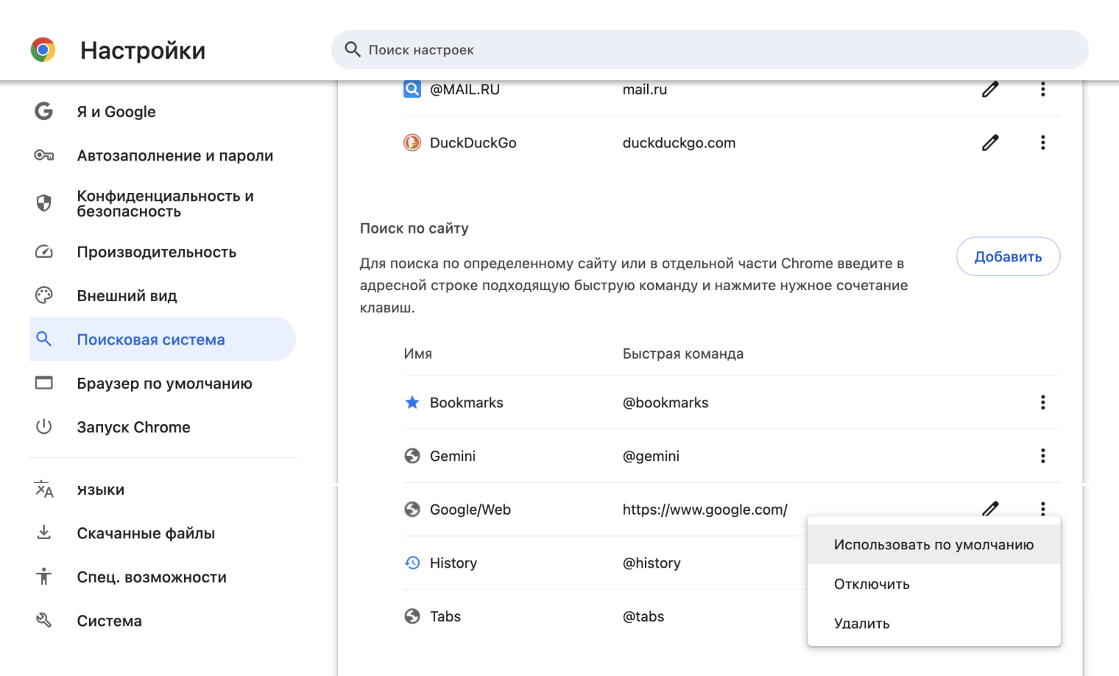Click the @history shortcut text

[652, 563]
